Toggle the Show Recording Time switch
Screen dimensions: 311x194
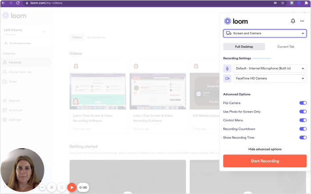tap(303, 137)
